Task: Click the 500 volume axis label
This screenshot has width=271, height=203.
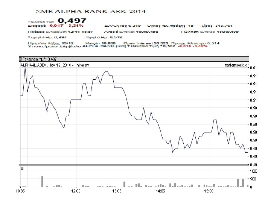Action: point(253,179)
